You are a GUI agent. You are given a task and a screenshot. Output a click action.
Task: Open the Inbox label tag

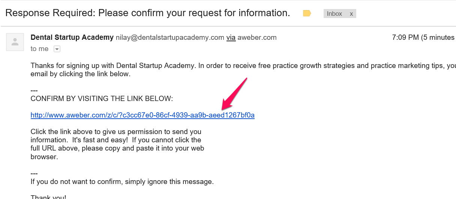(334, 14)
